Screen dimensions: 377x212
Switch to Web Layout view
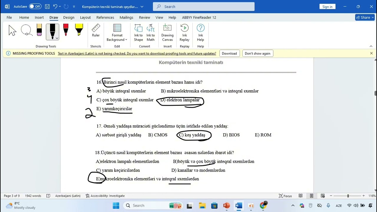(x=323, y=196)
